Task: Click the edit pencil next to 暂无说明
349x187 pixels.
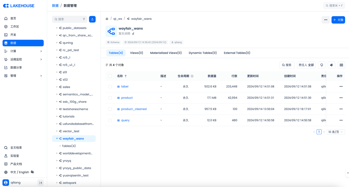Action: point(133,34)
